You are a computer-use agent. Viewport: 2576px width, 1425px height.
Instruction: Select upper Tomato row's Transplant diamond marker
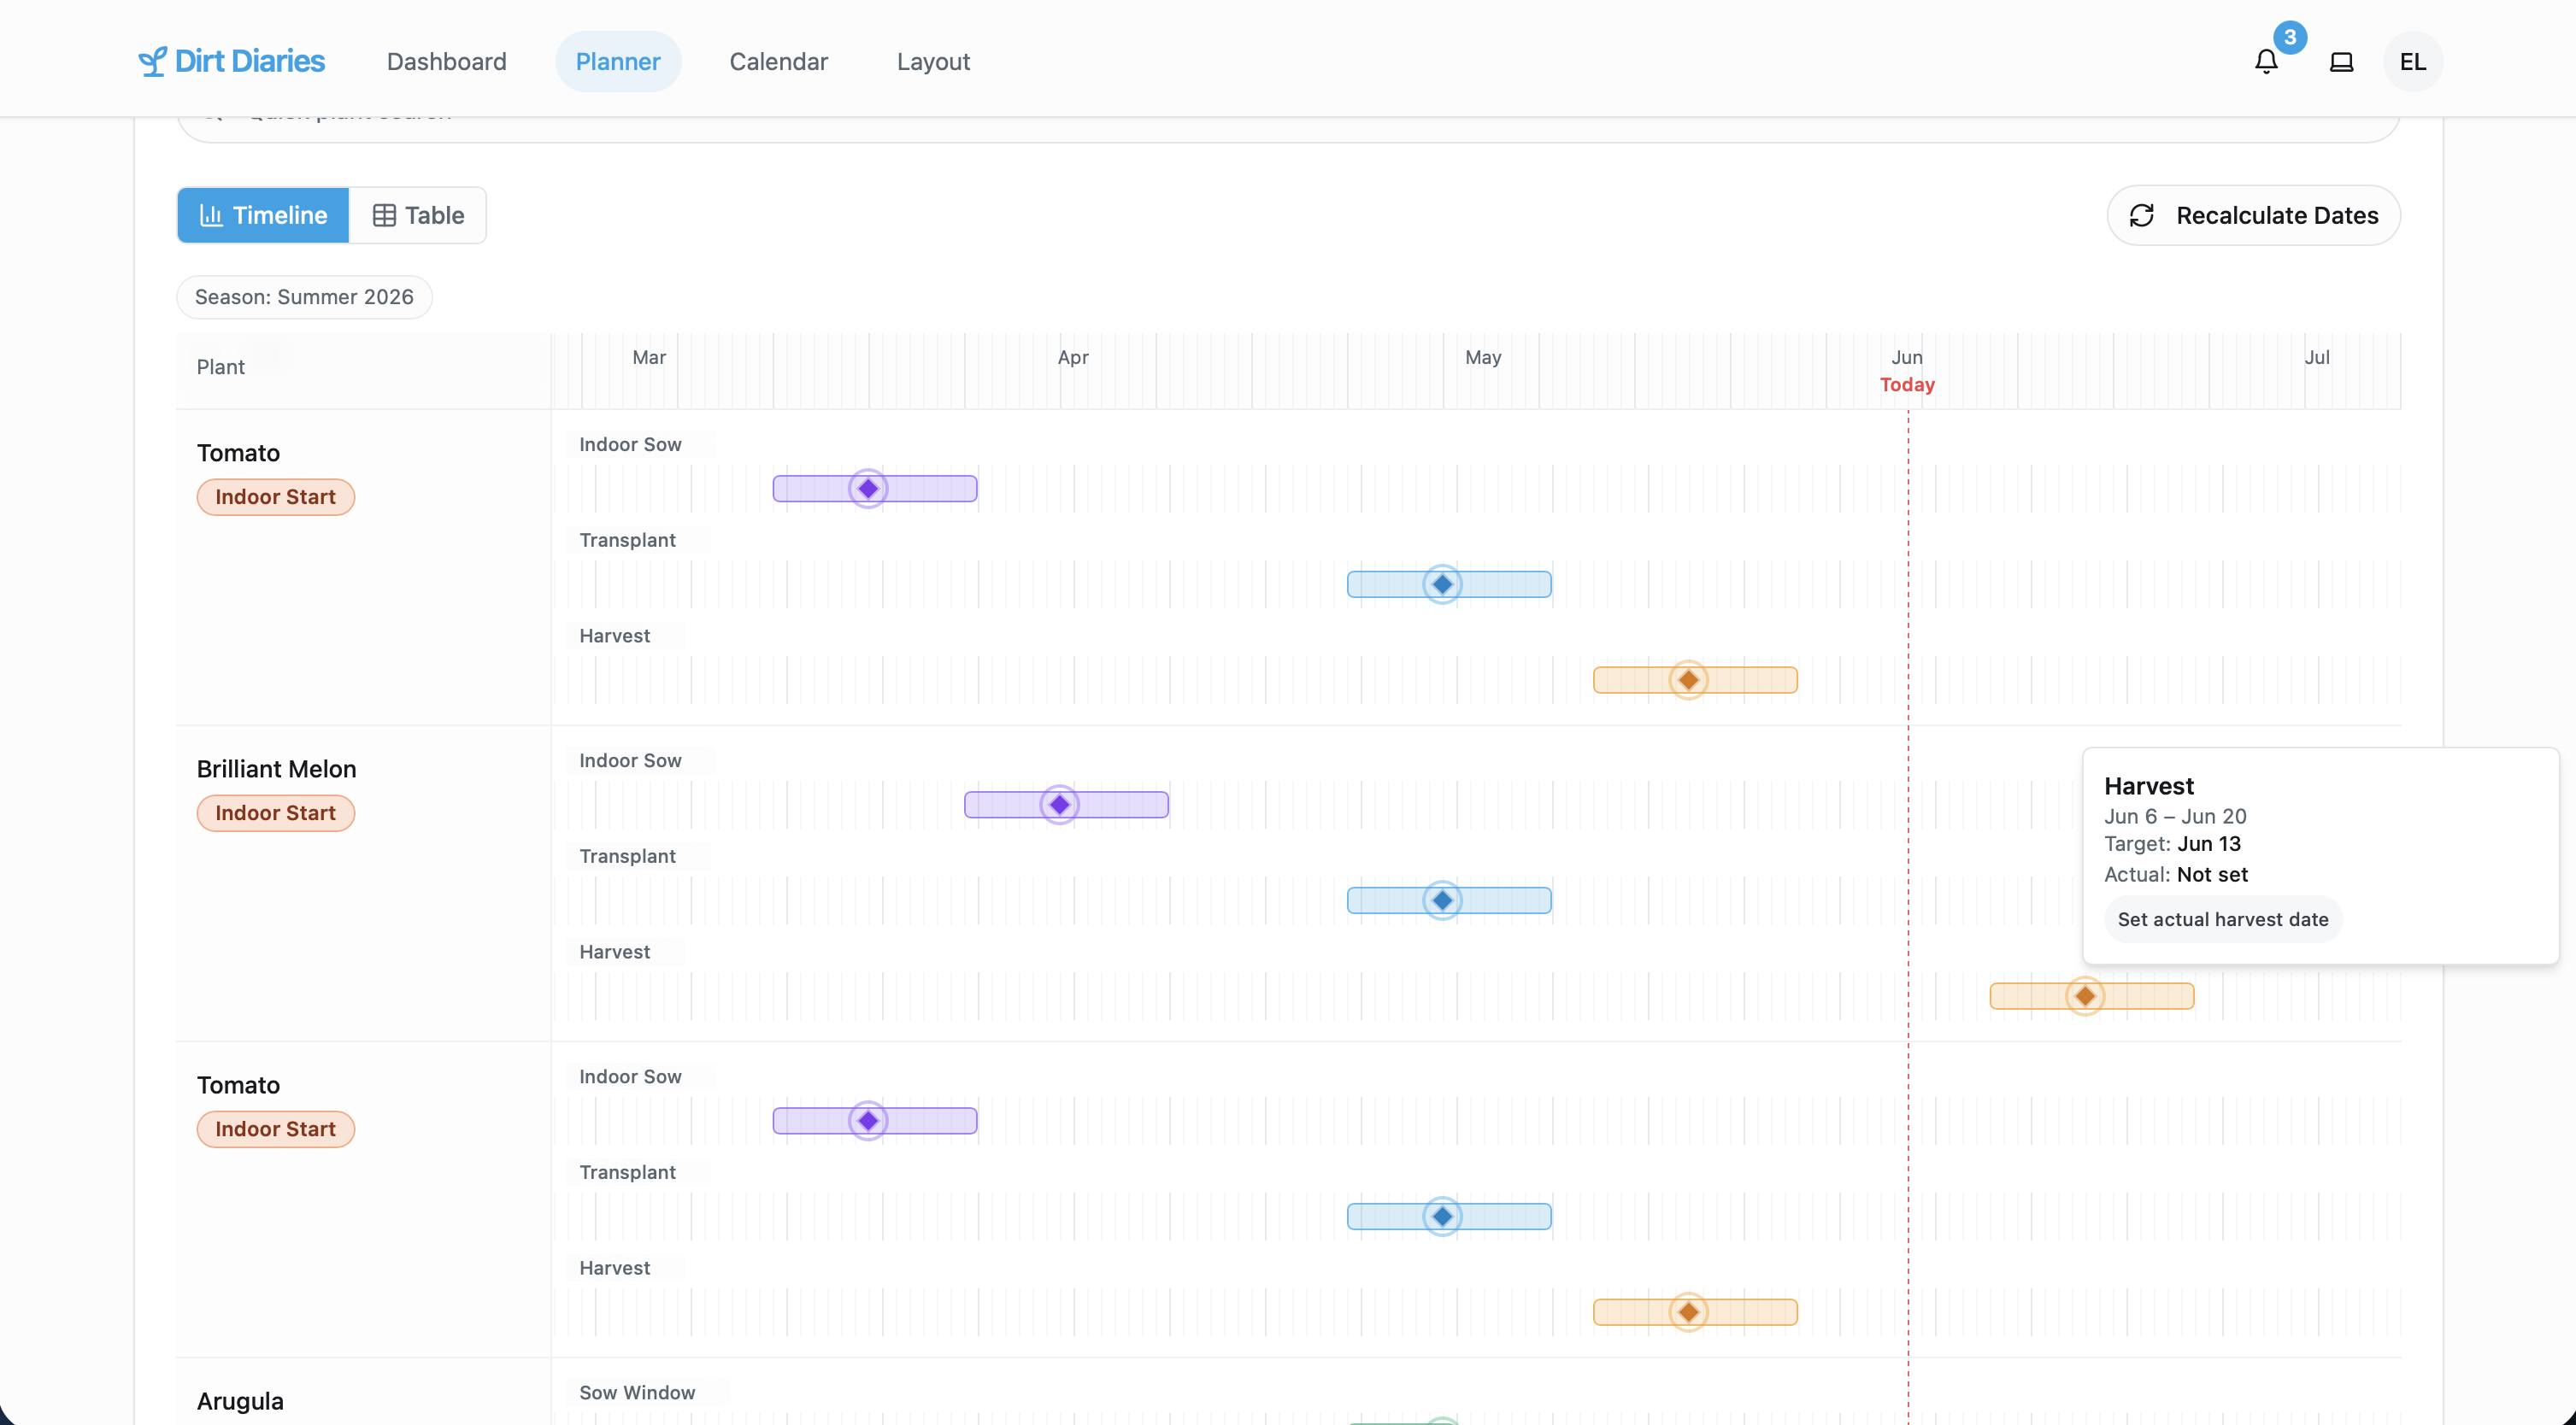1442,584
